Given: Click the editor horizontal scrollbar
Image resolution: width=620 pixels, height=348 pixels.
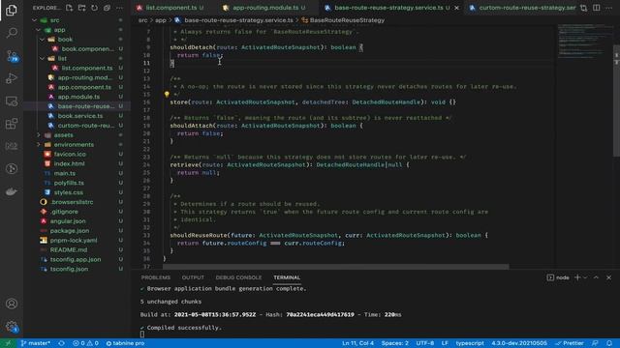Looking at the screenshot, I should tap(336, 267).
